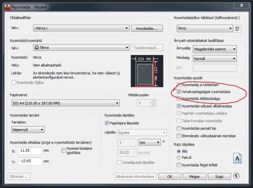Viewport: 253px width, 188px height.
Task: Enable Nyomtatás fejjel lefelé checkbox
Action: coord(179,165)
